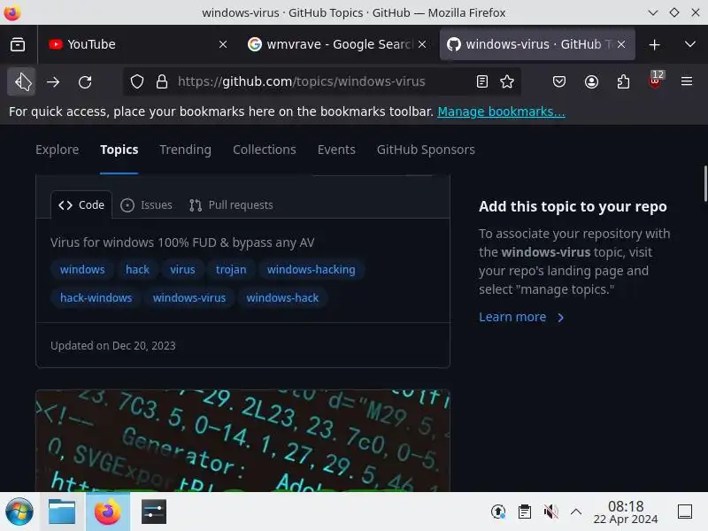This screenshot has height=531, width=708.
Task: Open the 'windows-hack' topic tag
Action: tap(282, 298)
